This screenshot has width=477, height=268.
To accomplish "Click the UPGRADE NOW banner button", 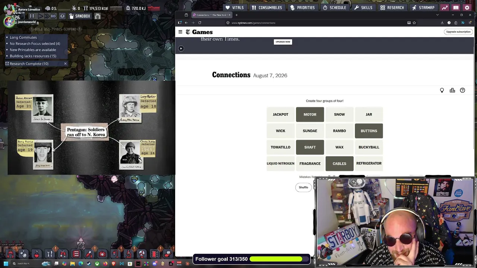I will [x=283, y=42].
